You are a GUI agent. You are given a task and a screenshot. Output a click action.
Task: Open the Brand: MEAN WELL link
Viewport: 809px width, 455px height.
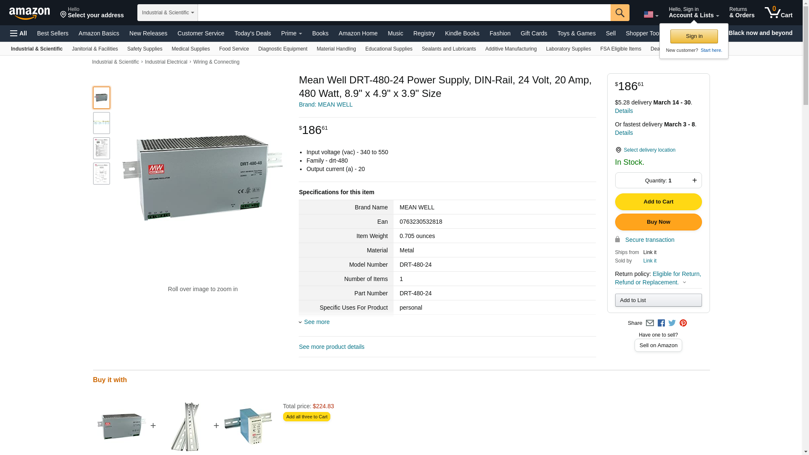[325, 104]
